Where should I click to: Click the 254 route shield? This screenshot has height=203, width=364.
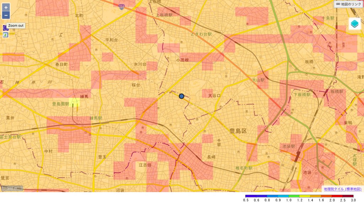[x=122, y=7]
